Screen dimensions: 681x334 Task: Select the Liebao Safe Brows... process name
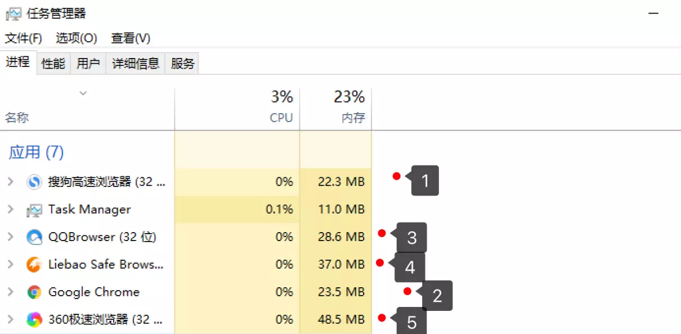pyautogui.click(x=106, y=265)
